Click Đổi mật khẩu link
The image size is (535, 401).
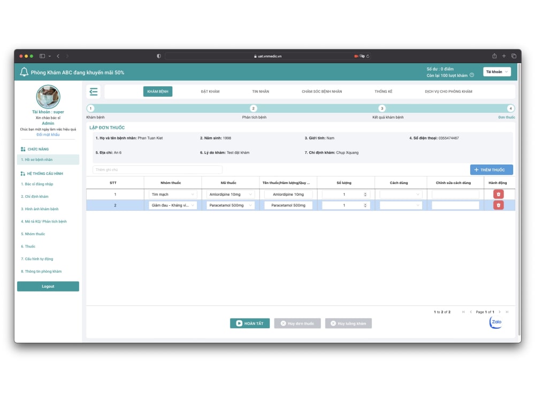click(48, 135)
